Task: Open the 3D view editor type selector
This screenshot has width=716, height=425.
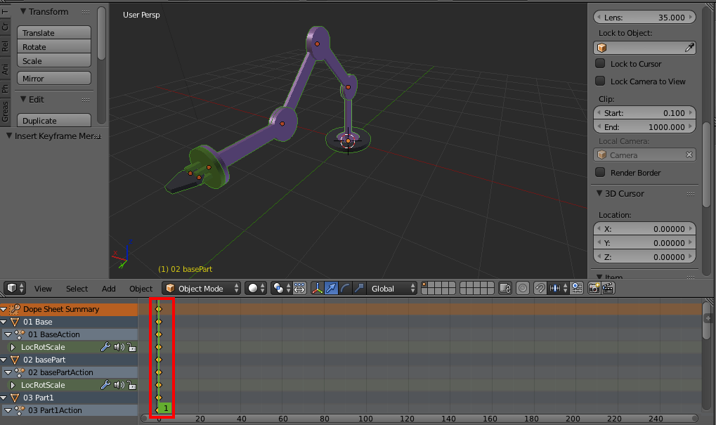Action: tap(15, 288)
